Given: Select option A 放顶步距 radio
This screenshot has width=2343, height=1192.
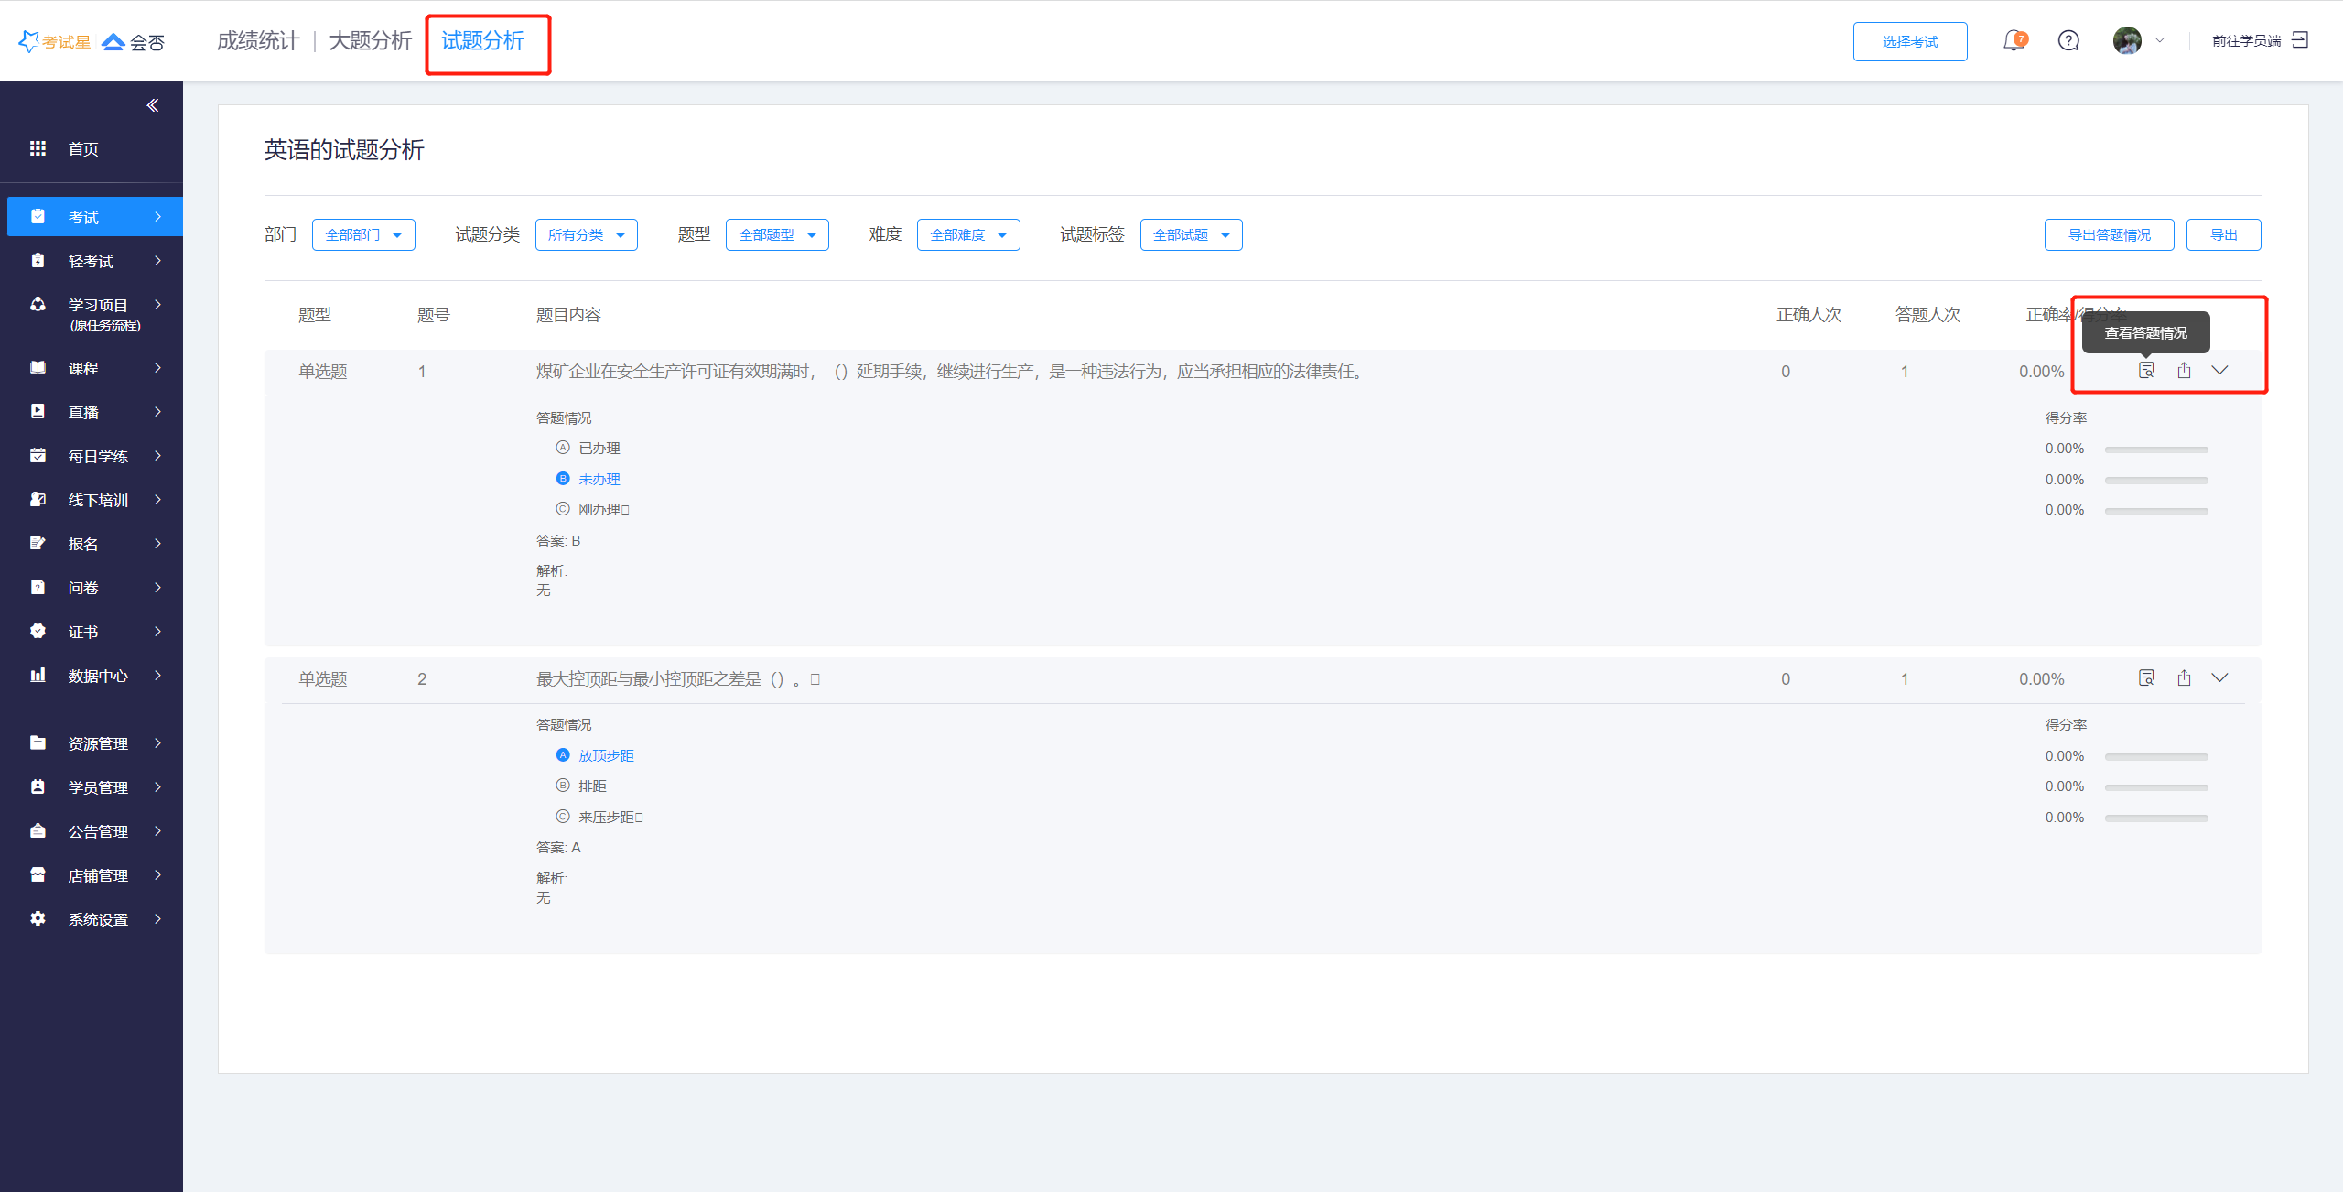Looking at the screenshot, I should point(563,755).
